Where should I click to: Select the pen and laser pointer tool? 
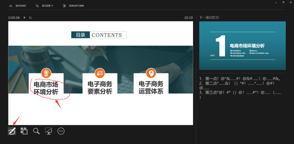point(12,131)
